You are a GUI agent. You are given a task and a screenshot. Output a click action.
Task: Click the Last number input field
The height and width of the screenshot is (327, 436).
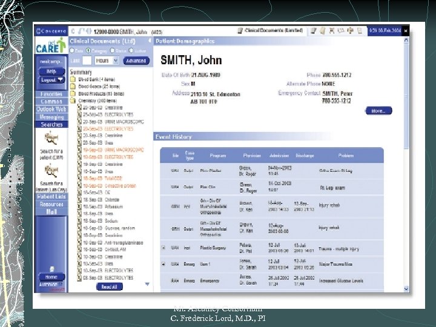(87, 61)
